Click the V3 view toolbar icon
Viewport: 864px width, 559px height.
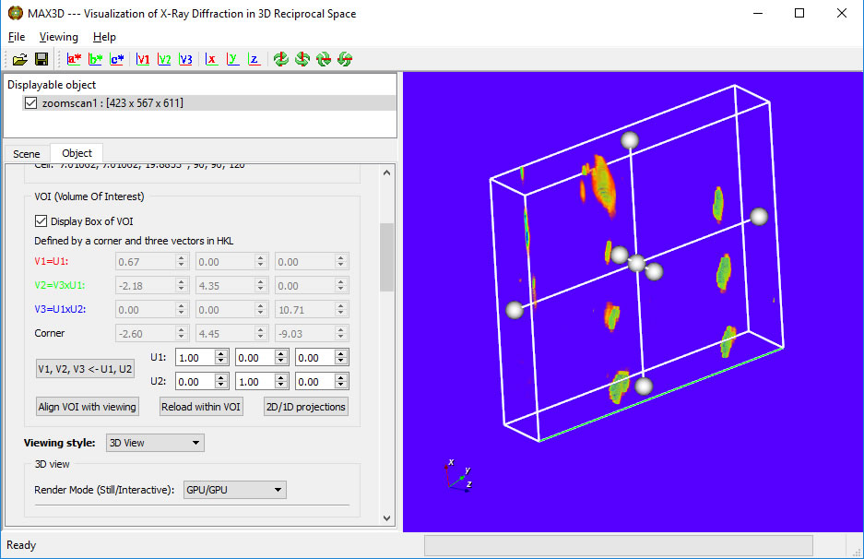point(185,59)
